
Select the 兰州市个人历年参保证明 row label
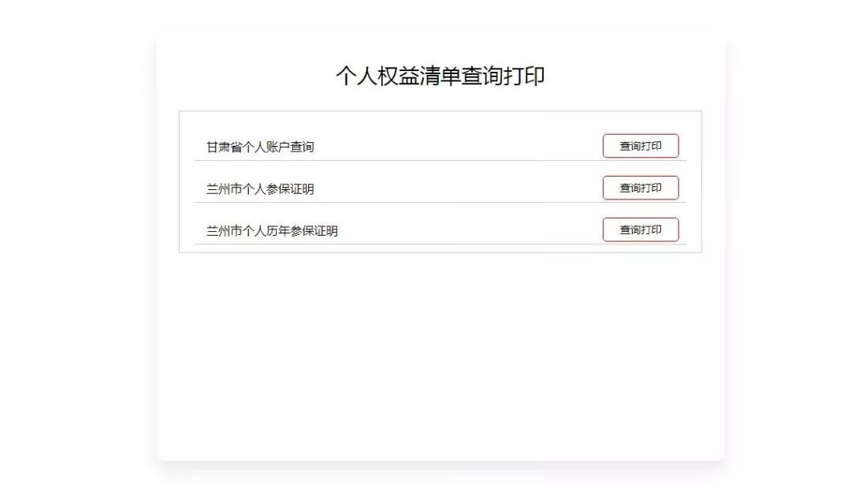(272, 231)
